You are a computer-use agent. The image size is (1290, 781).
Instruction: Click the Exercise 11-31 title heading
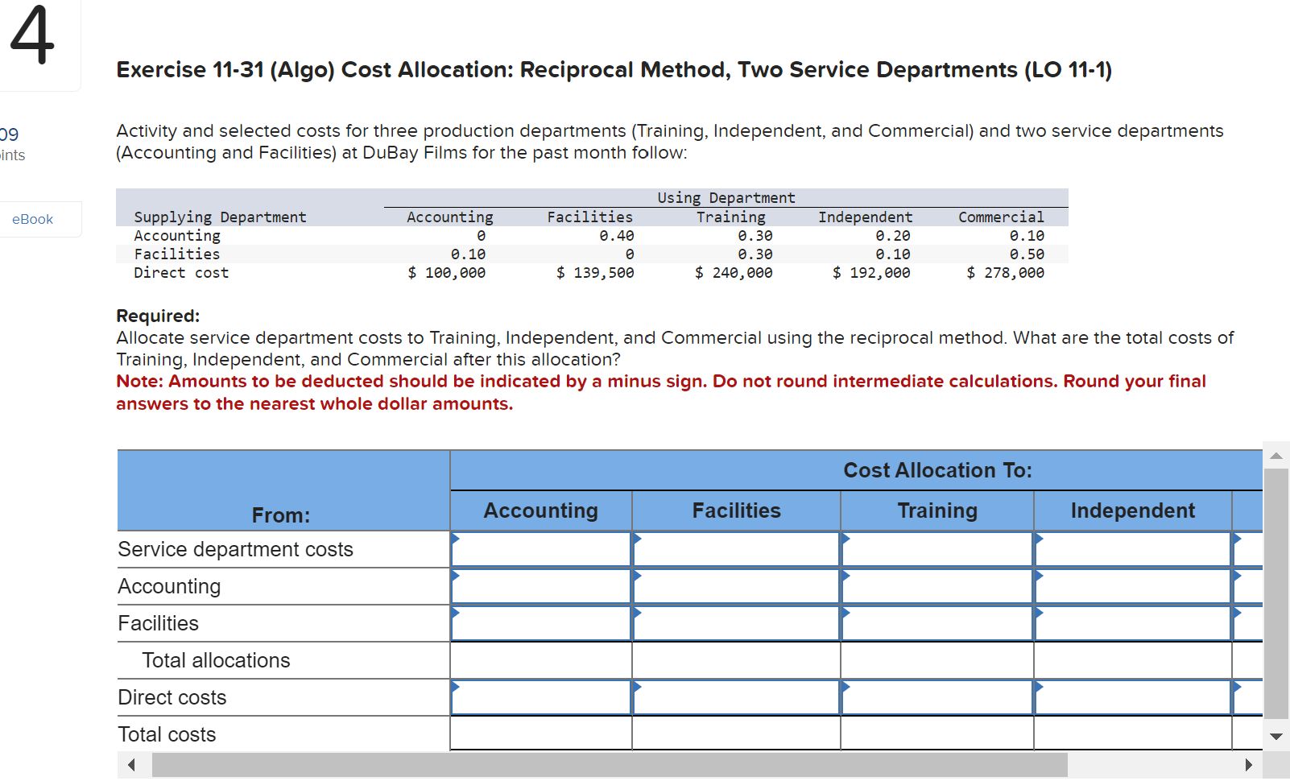click(614, 70)
